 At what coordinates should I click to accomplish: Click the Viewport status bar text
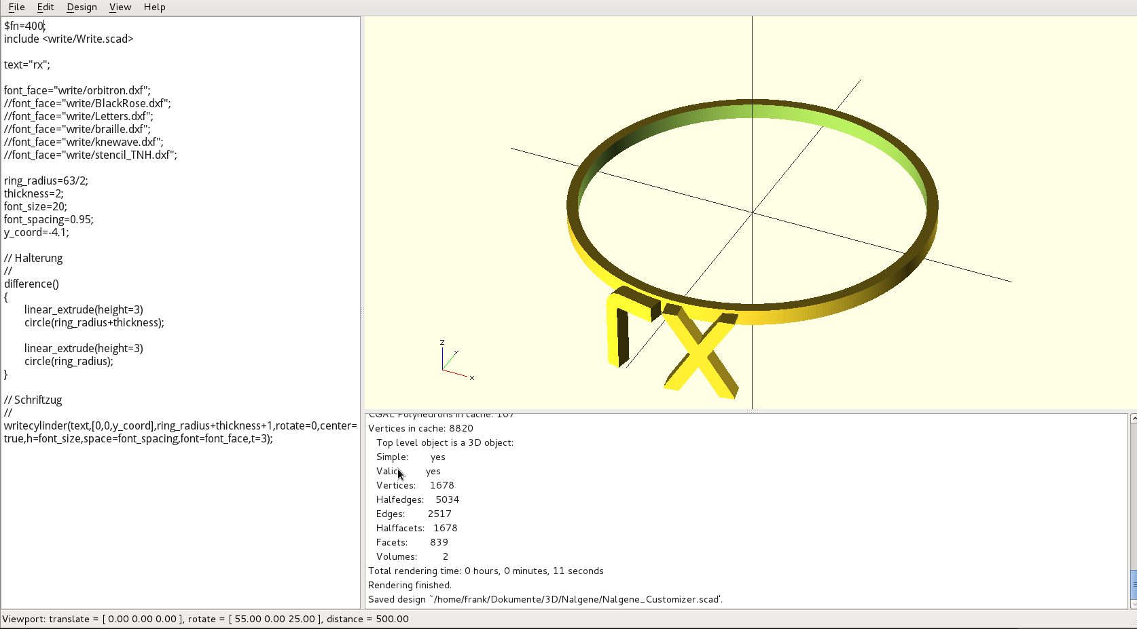[205, 619]
